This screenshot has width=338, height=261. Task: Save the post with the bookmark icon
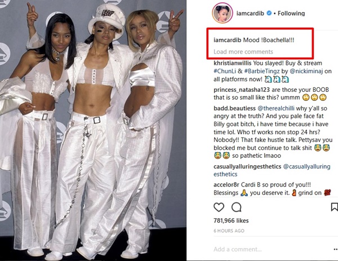pos(334,207)
